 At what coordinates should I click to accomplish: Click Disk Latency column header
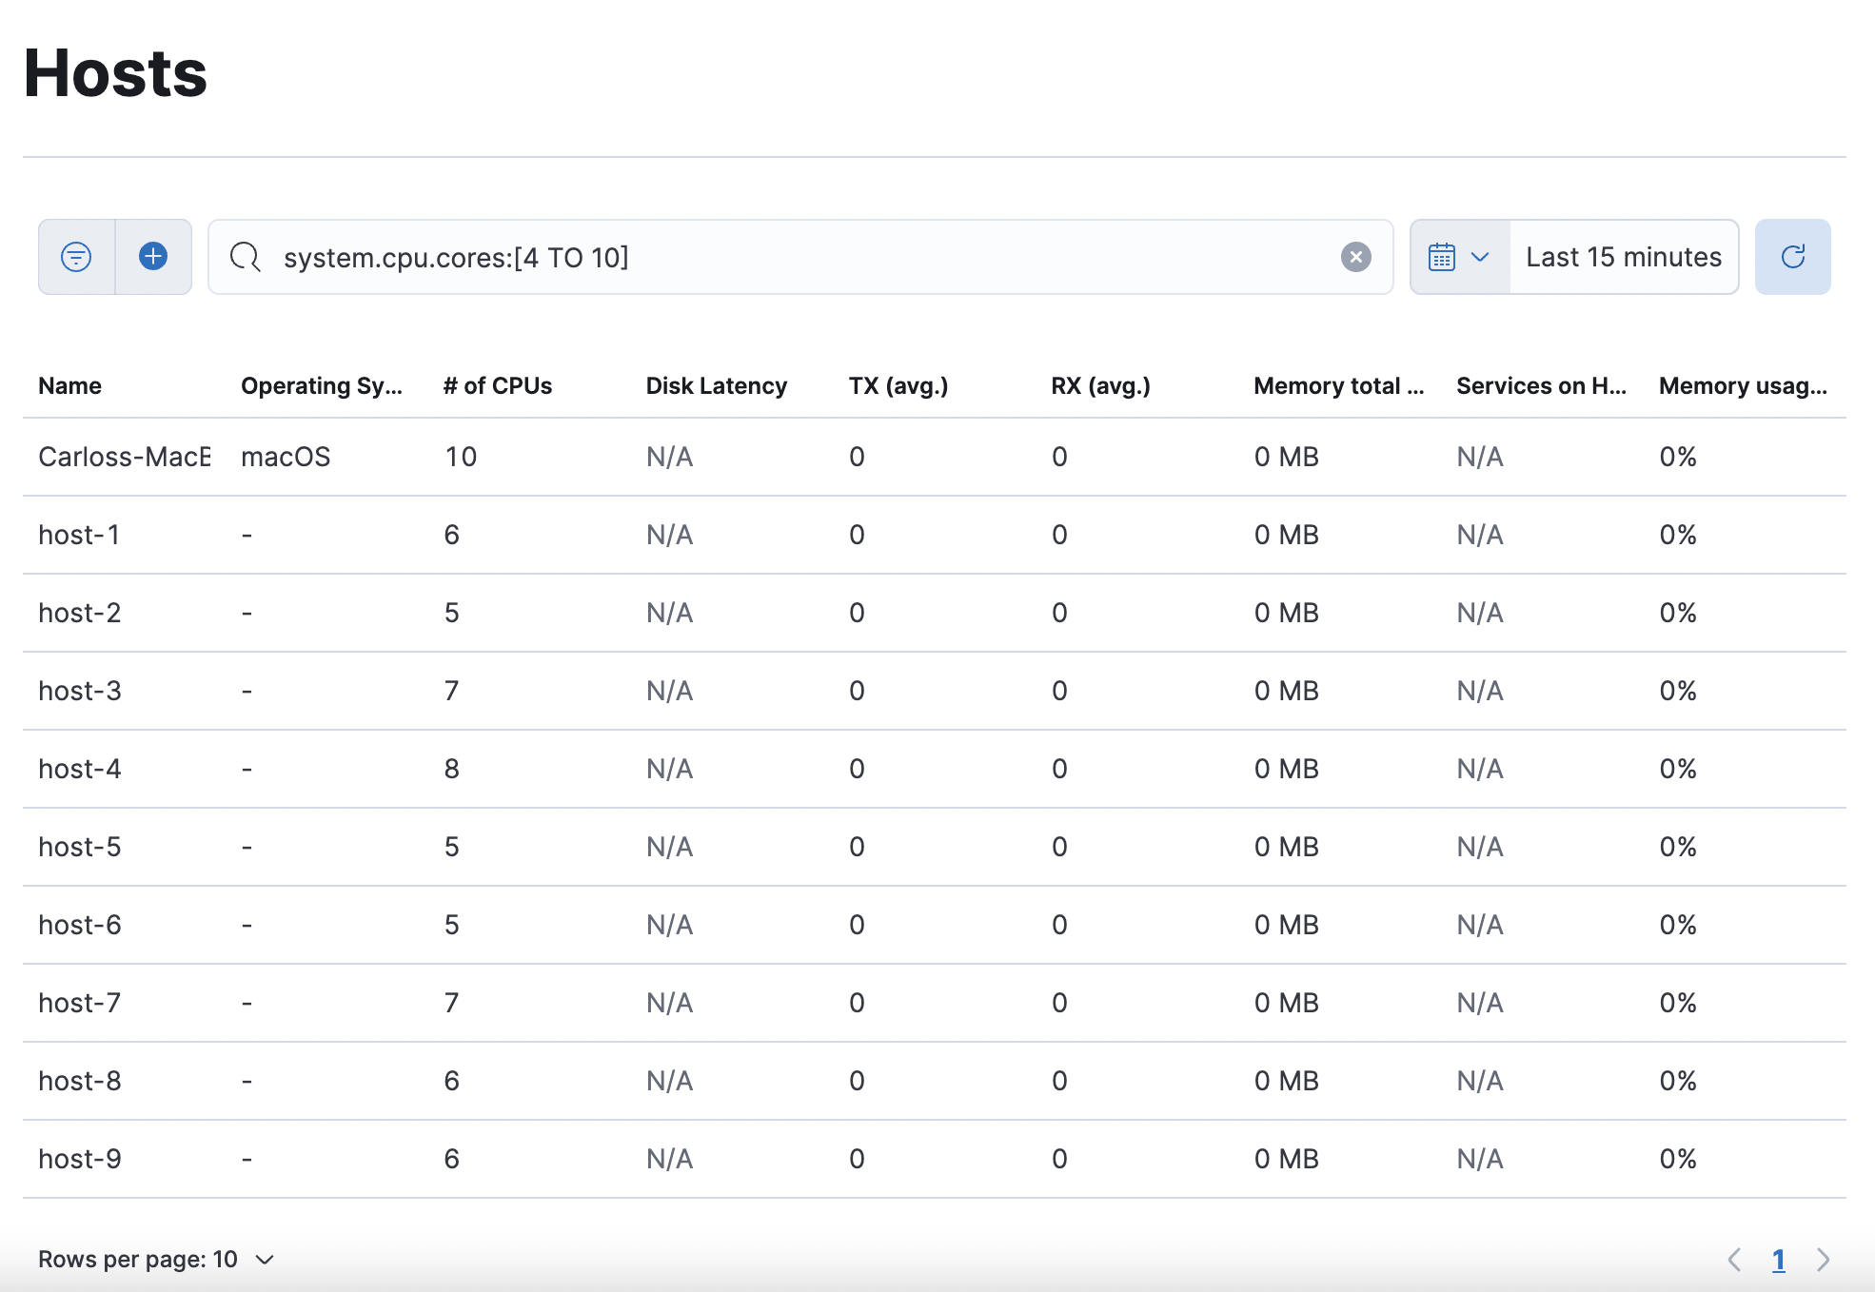[x=716, y=385]
